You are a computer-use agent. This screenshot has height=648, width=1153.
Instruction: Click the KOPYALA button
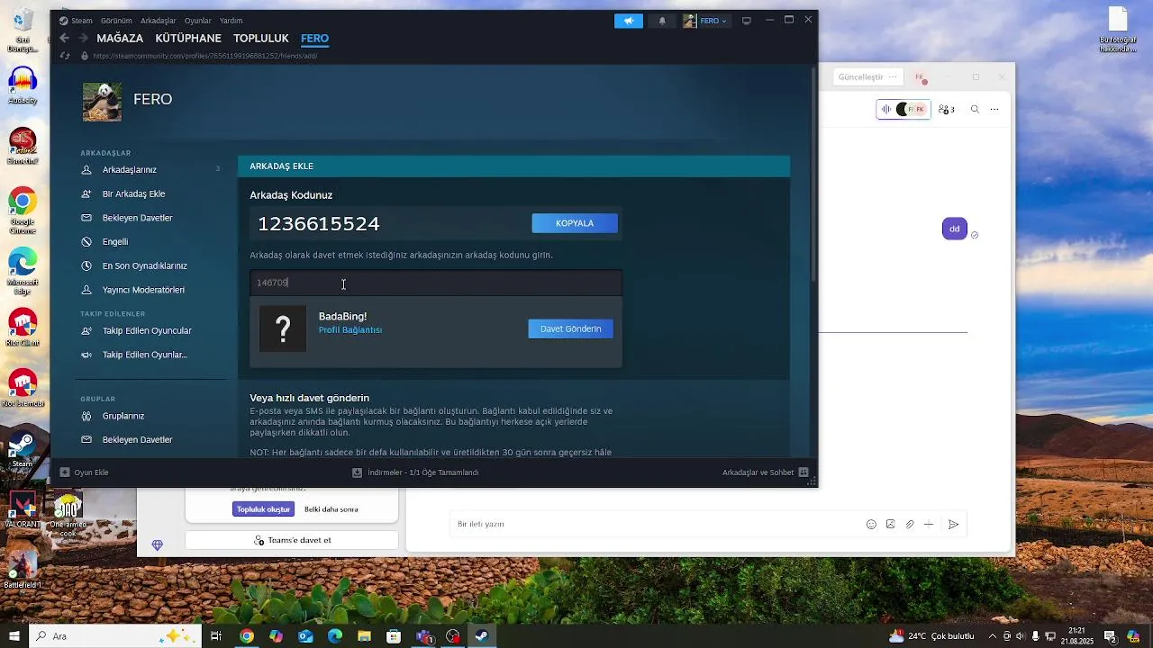coord(575,223)
